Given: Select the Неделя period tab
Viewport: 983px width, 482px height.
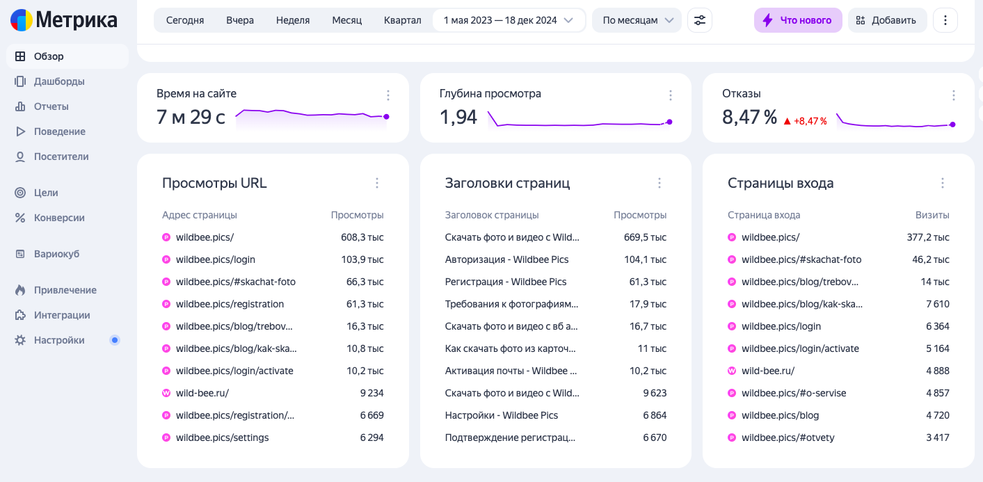Looking at the screenshot, I should point(292,20).
